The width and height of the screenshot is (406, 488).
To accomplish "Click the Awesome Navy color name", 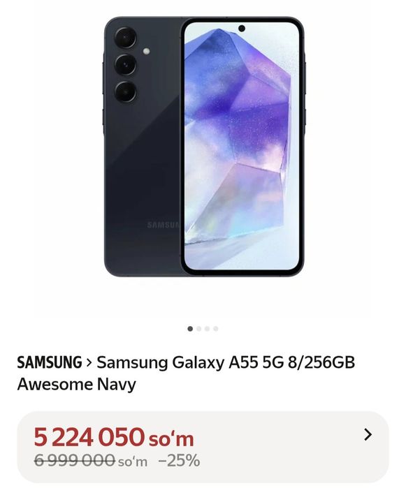I will (x=77, y=385).
